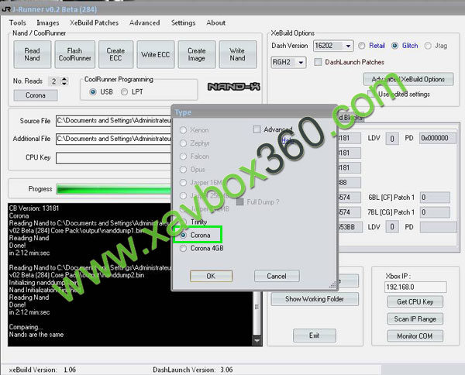The height and width of the screenshot is (375, 465).
Task: Click the Exit button
Action: [x=315, y=335]
